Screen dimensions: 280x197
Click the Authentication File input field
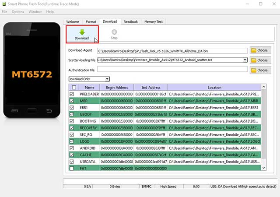click(172, 69)
